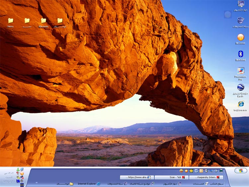This screenshot has width=249, height=187.
Task: Click the blue monitor tray icon
Action: click(18, 181)
